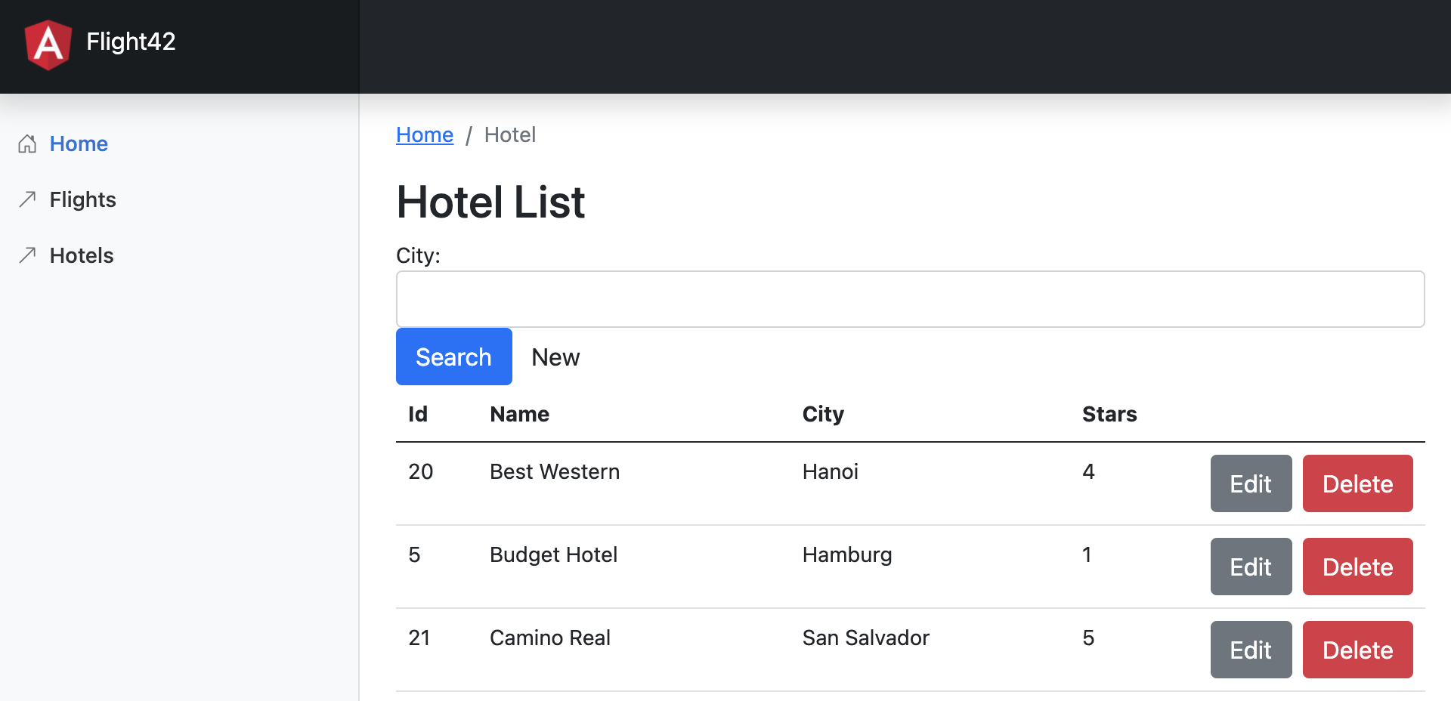1451x701 pixels.
Task: Open the Hotels sidebar item
Action: coord(82,255)
